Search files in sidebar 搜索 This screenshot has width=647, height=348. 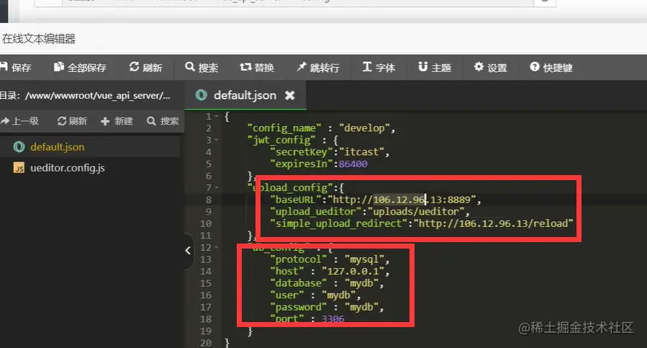pyautogui.click(x=163, y=121)
